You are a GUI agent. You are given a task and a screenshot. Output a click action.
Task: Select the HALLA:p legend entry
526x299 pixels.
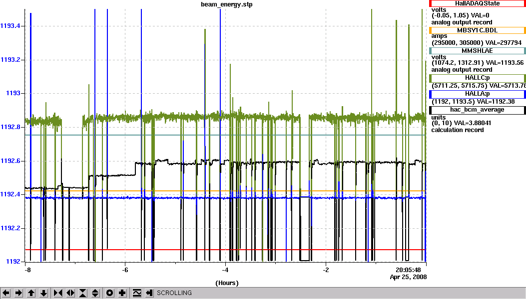(x=477, y=94)
